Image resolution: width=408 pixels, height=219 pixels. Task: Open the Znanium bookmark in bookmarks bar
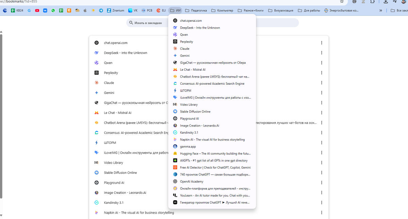(116, 11)
